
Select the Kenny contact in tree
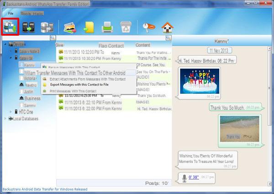29,65
